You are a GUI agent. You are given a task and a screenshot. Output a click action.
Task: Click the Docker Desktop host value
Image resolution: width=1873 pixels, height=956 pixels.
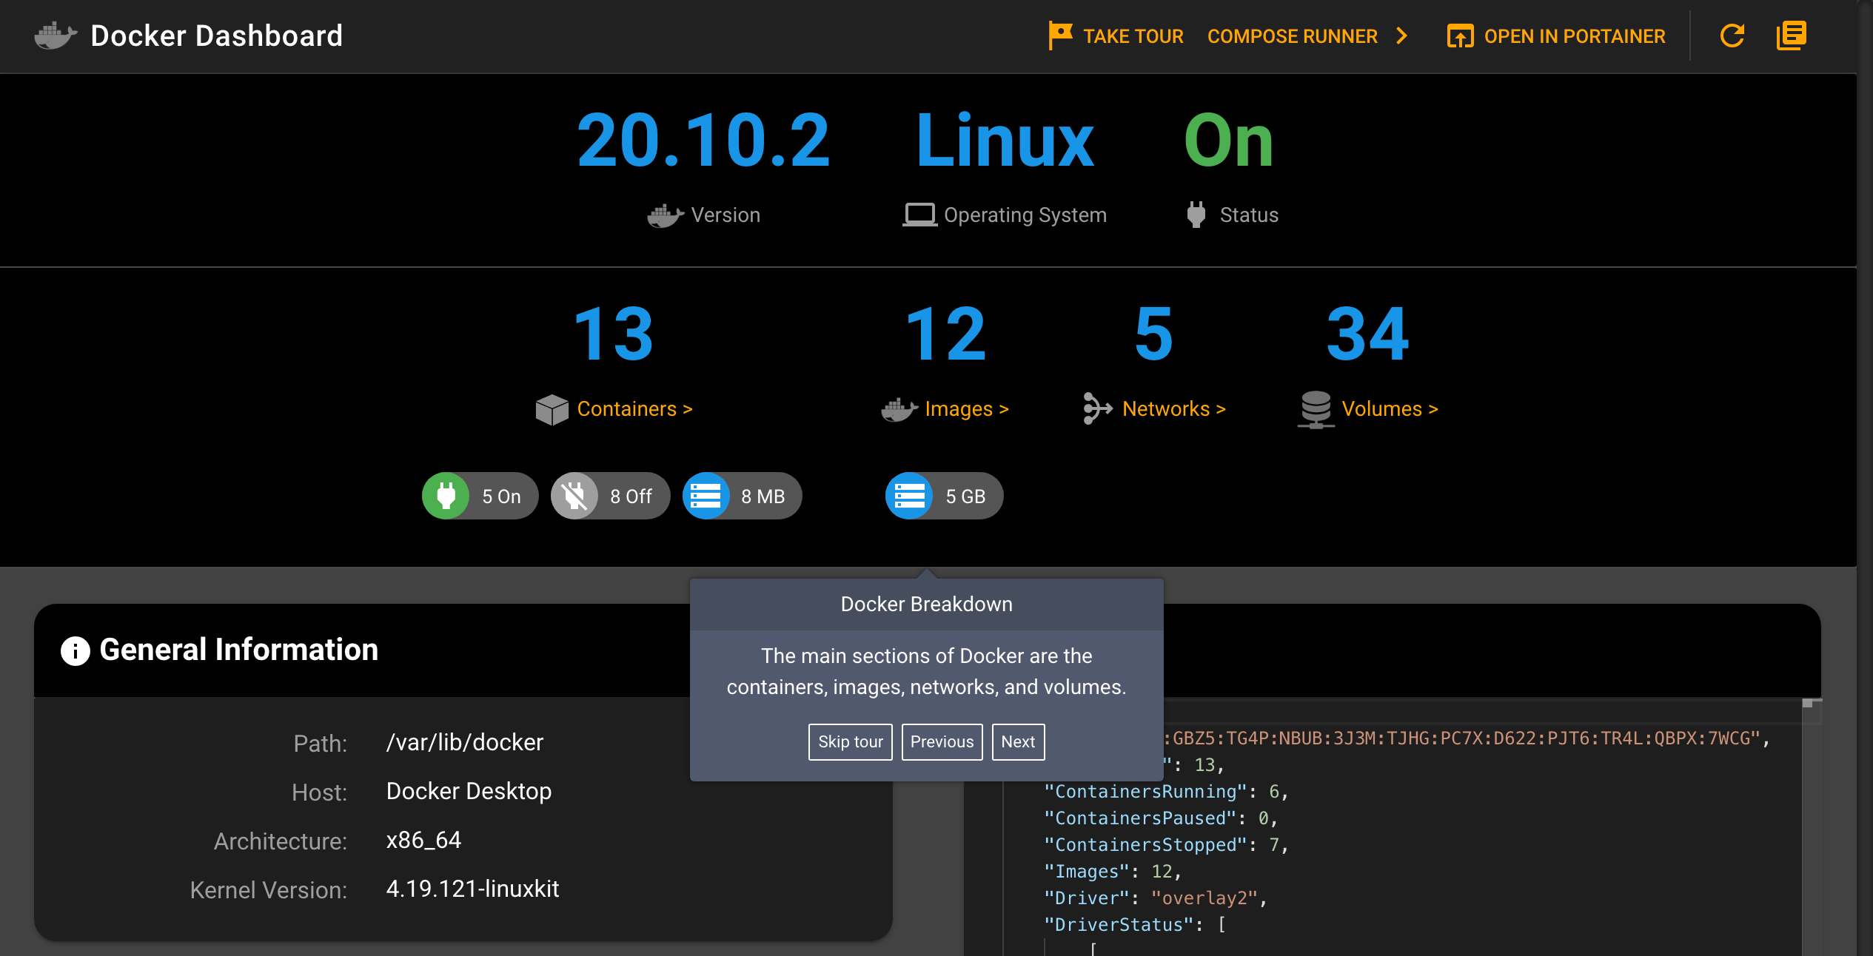(x=469, y=791)
